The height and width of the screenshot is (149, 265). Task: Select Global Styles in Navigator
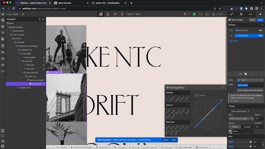pyautogui.click(x=18, y=31)
